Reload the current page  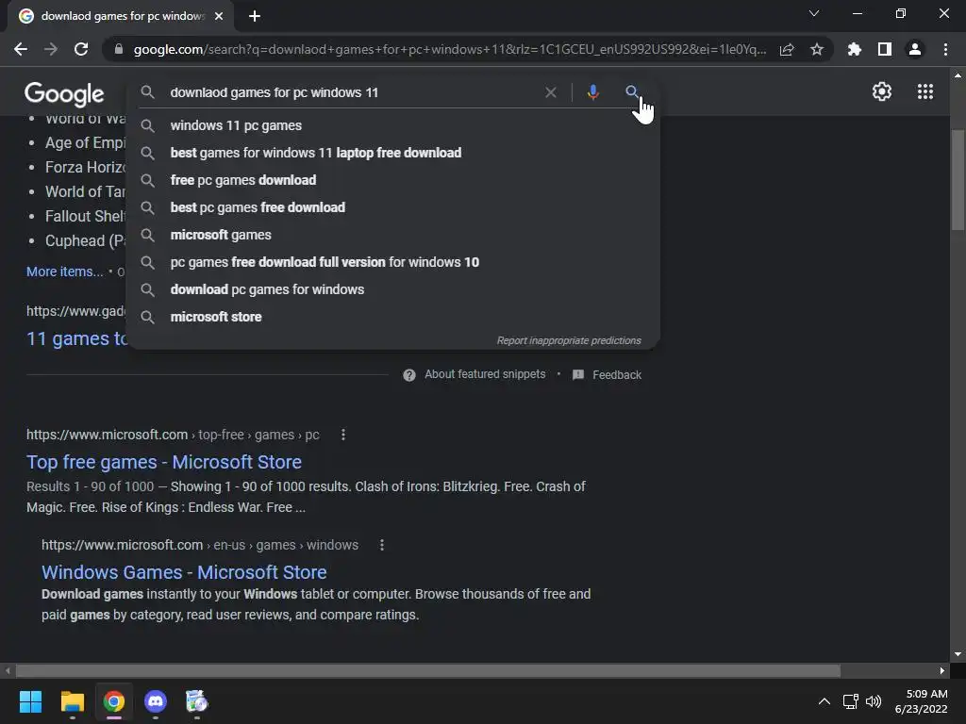[81, 49]
